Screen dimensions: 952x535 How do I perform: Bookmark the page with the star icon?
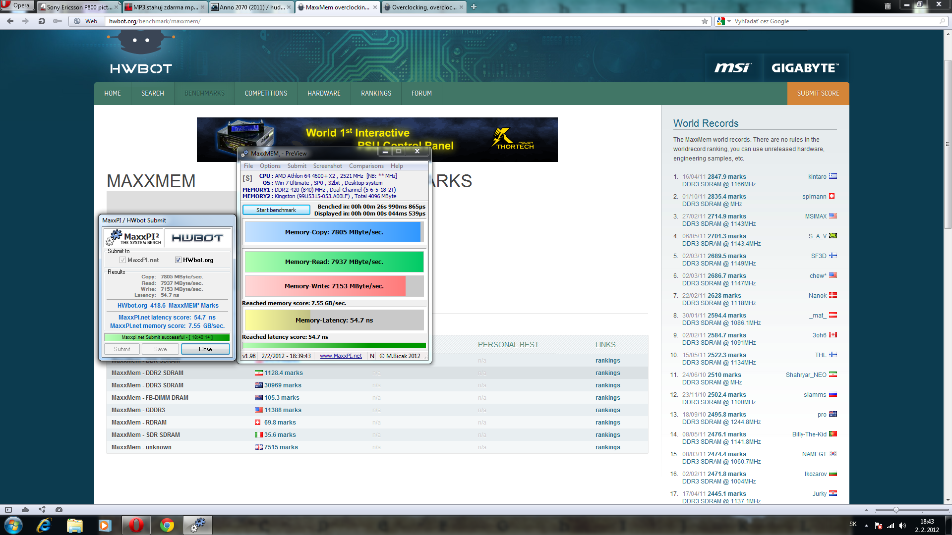705,21
